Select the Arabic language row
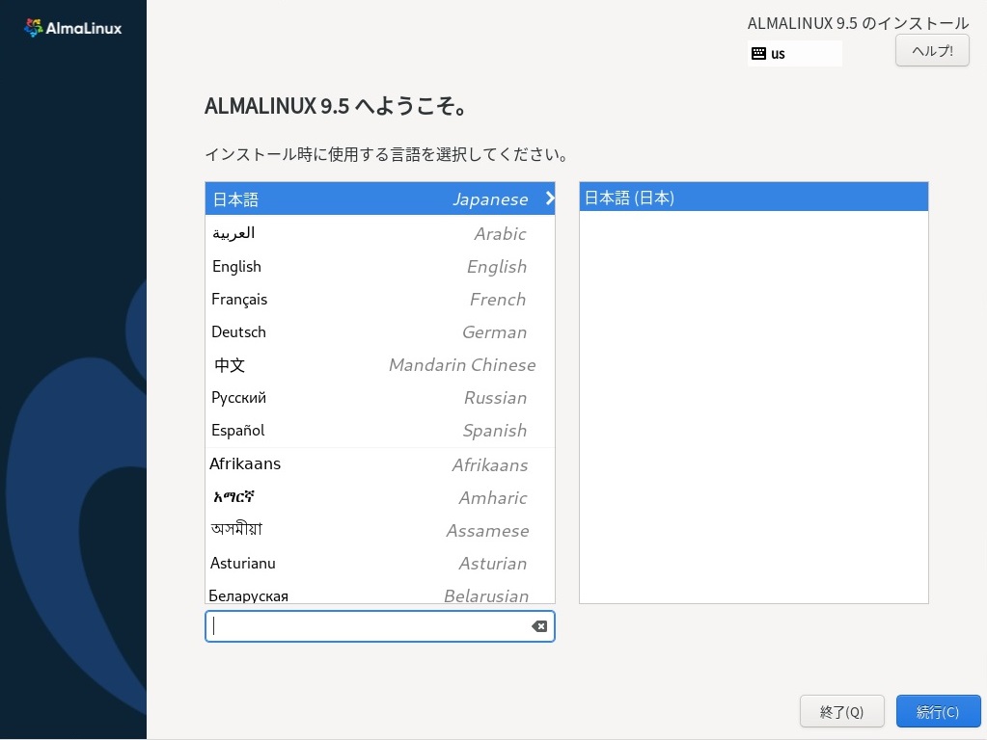The height and width of the screenshot is (740, 987). (x=379, y=233)
